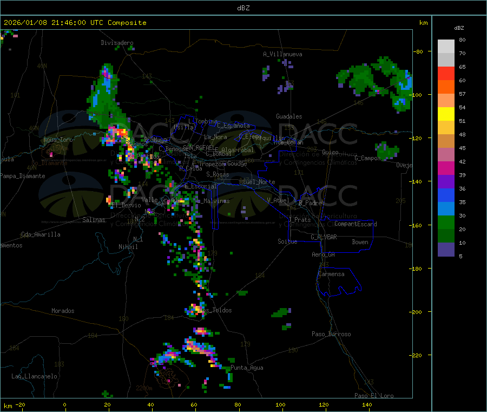The height and width of the screenshot is (412, 487).
Task: Select the blue 36 dBZ legend swatch
Action: tap(446, 195)
